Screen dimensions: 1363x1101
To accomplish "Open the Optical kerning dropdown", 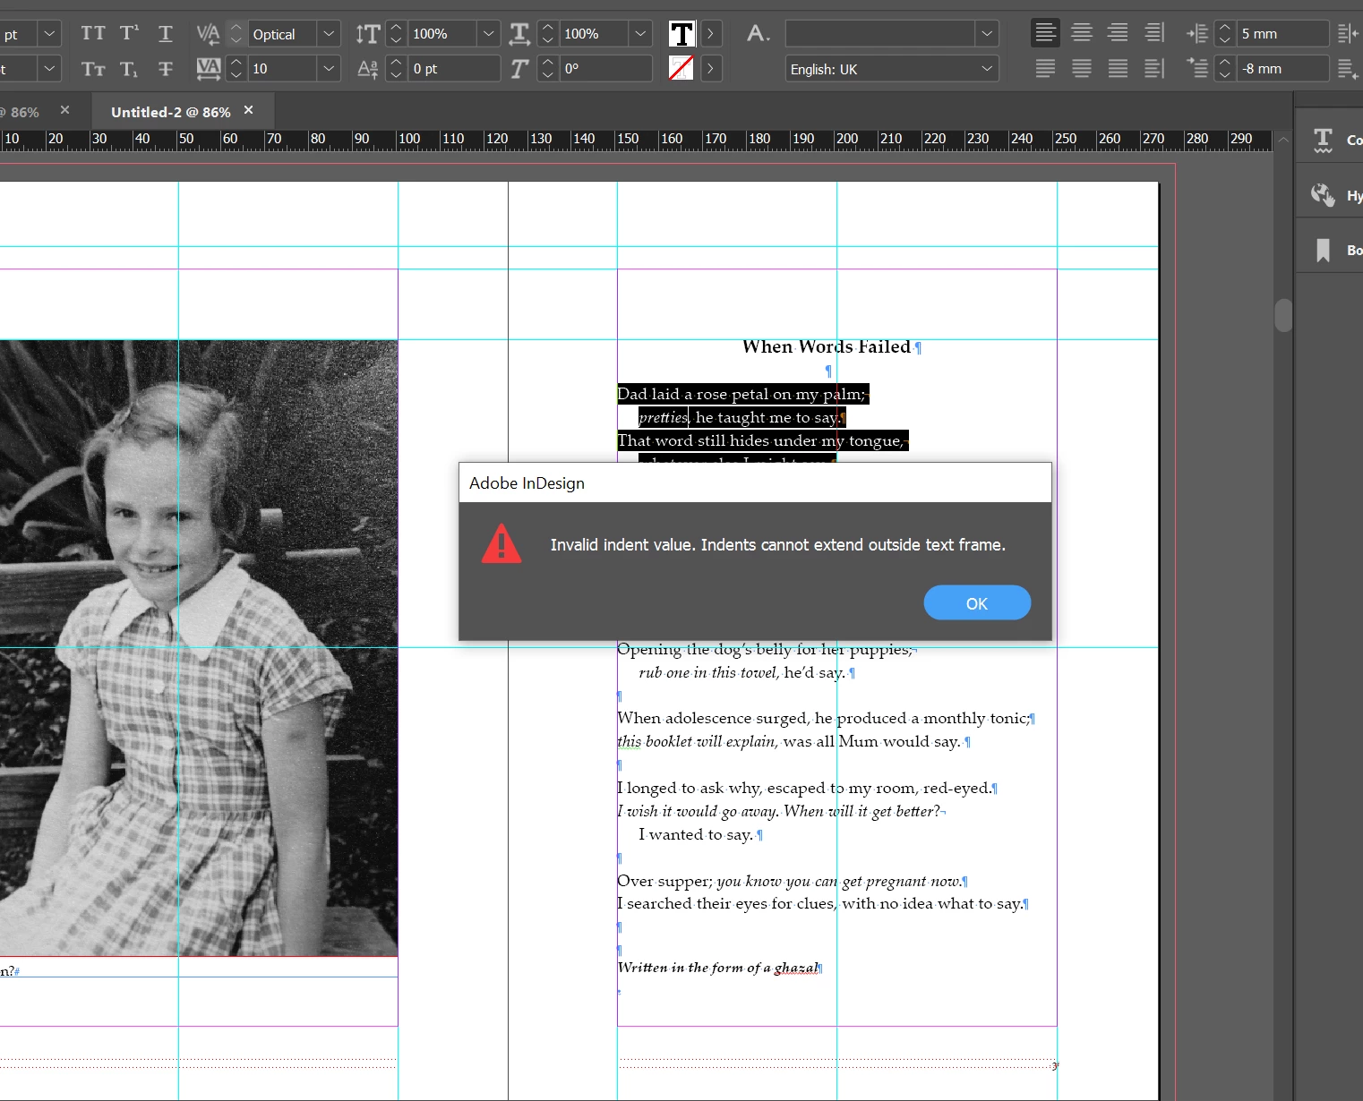I will [329, 34].
